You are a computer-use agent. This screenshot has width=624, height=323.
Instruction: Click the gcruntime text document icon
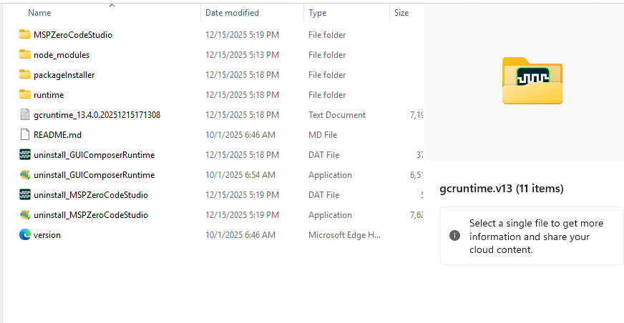25,114
